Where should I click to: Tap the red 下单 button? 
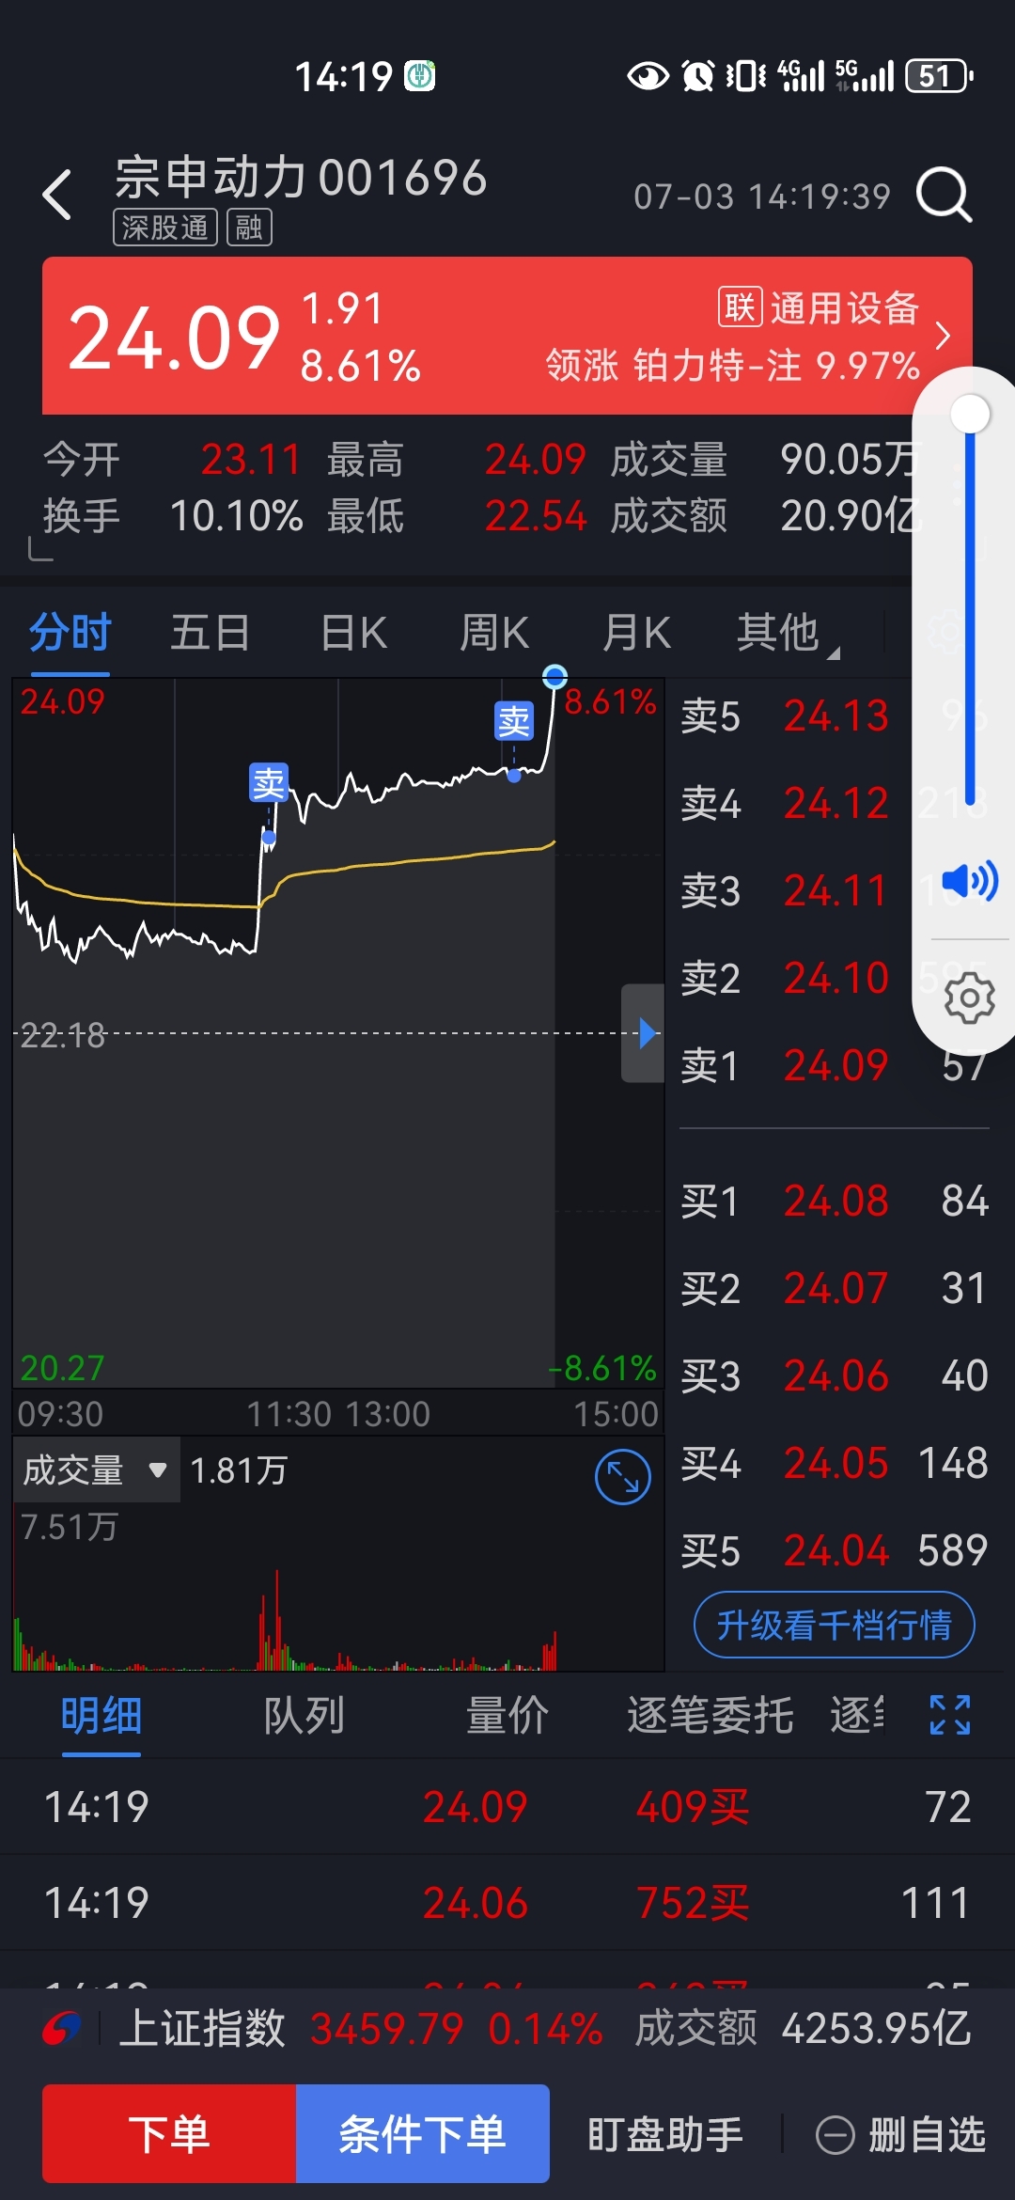[169, 2133]
